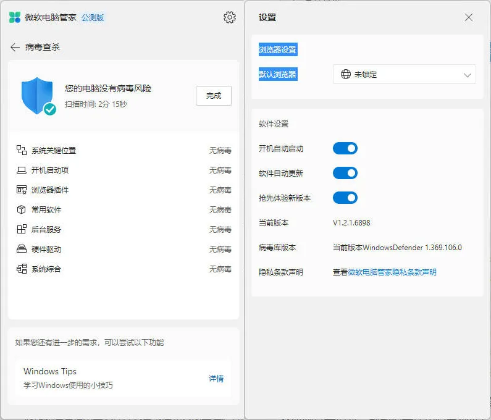Select the 系统关键位置 row label

[54, 150]
